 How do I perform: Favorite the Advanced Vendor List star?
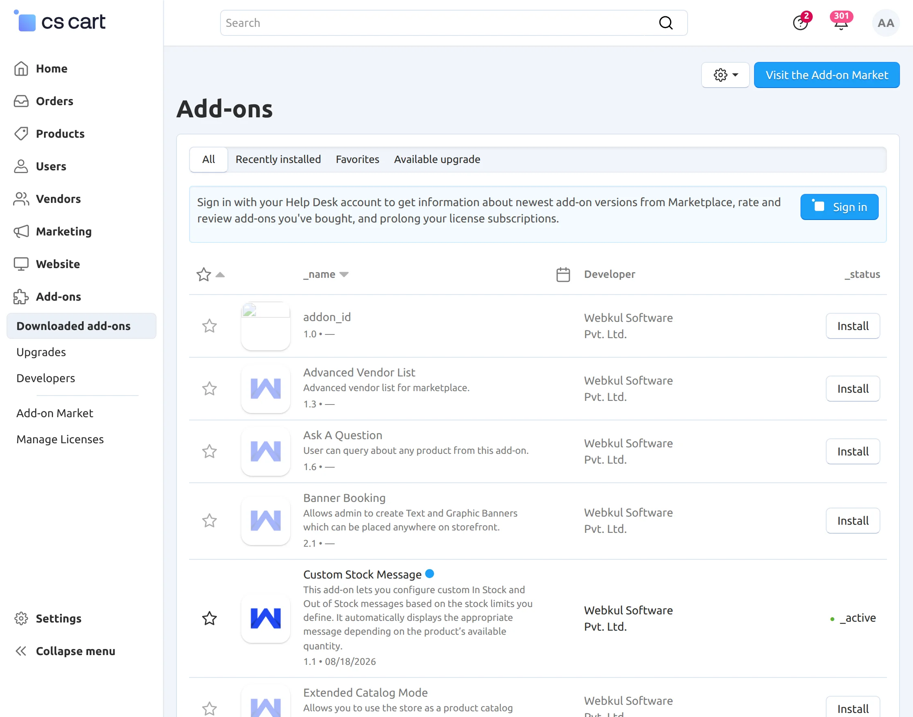pyautogui.click(x=210, y=389)
